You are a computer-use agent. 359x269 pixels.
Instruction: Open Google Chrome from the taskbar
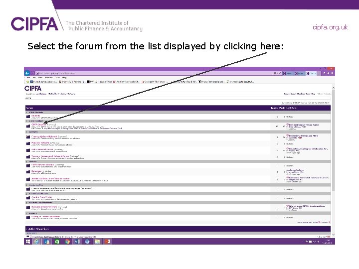67,242
